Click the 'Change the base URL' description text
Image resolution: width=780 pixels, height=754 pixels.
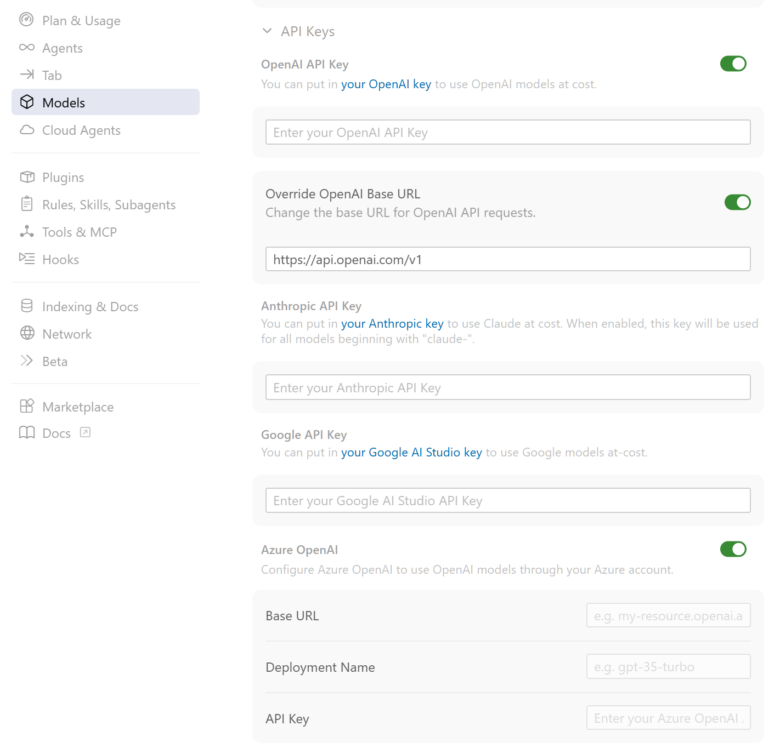[400, 213]
